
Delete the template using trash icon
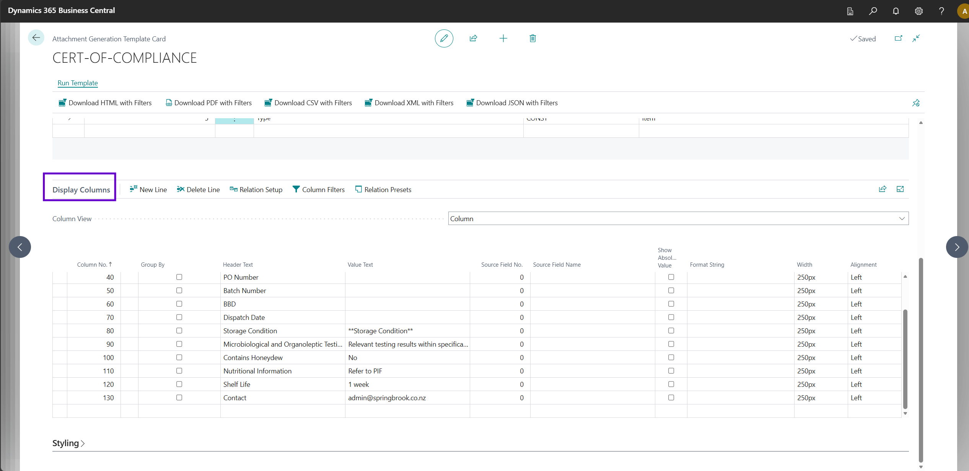tap(533, 38)
